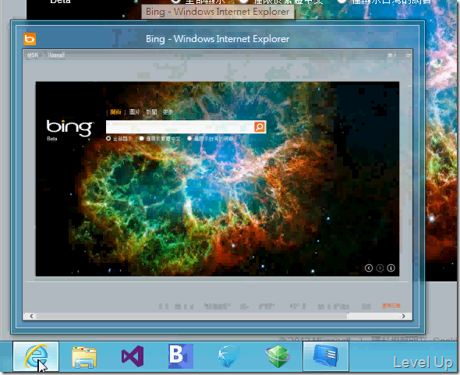The height and width of the screenshot is (375, 460).
Task: Launch Visual Studio from the taskbar
Action: coord(133,356)
